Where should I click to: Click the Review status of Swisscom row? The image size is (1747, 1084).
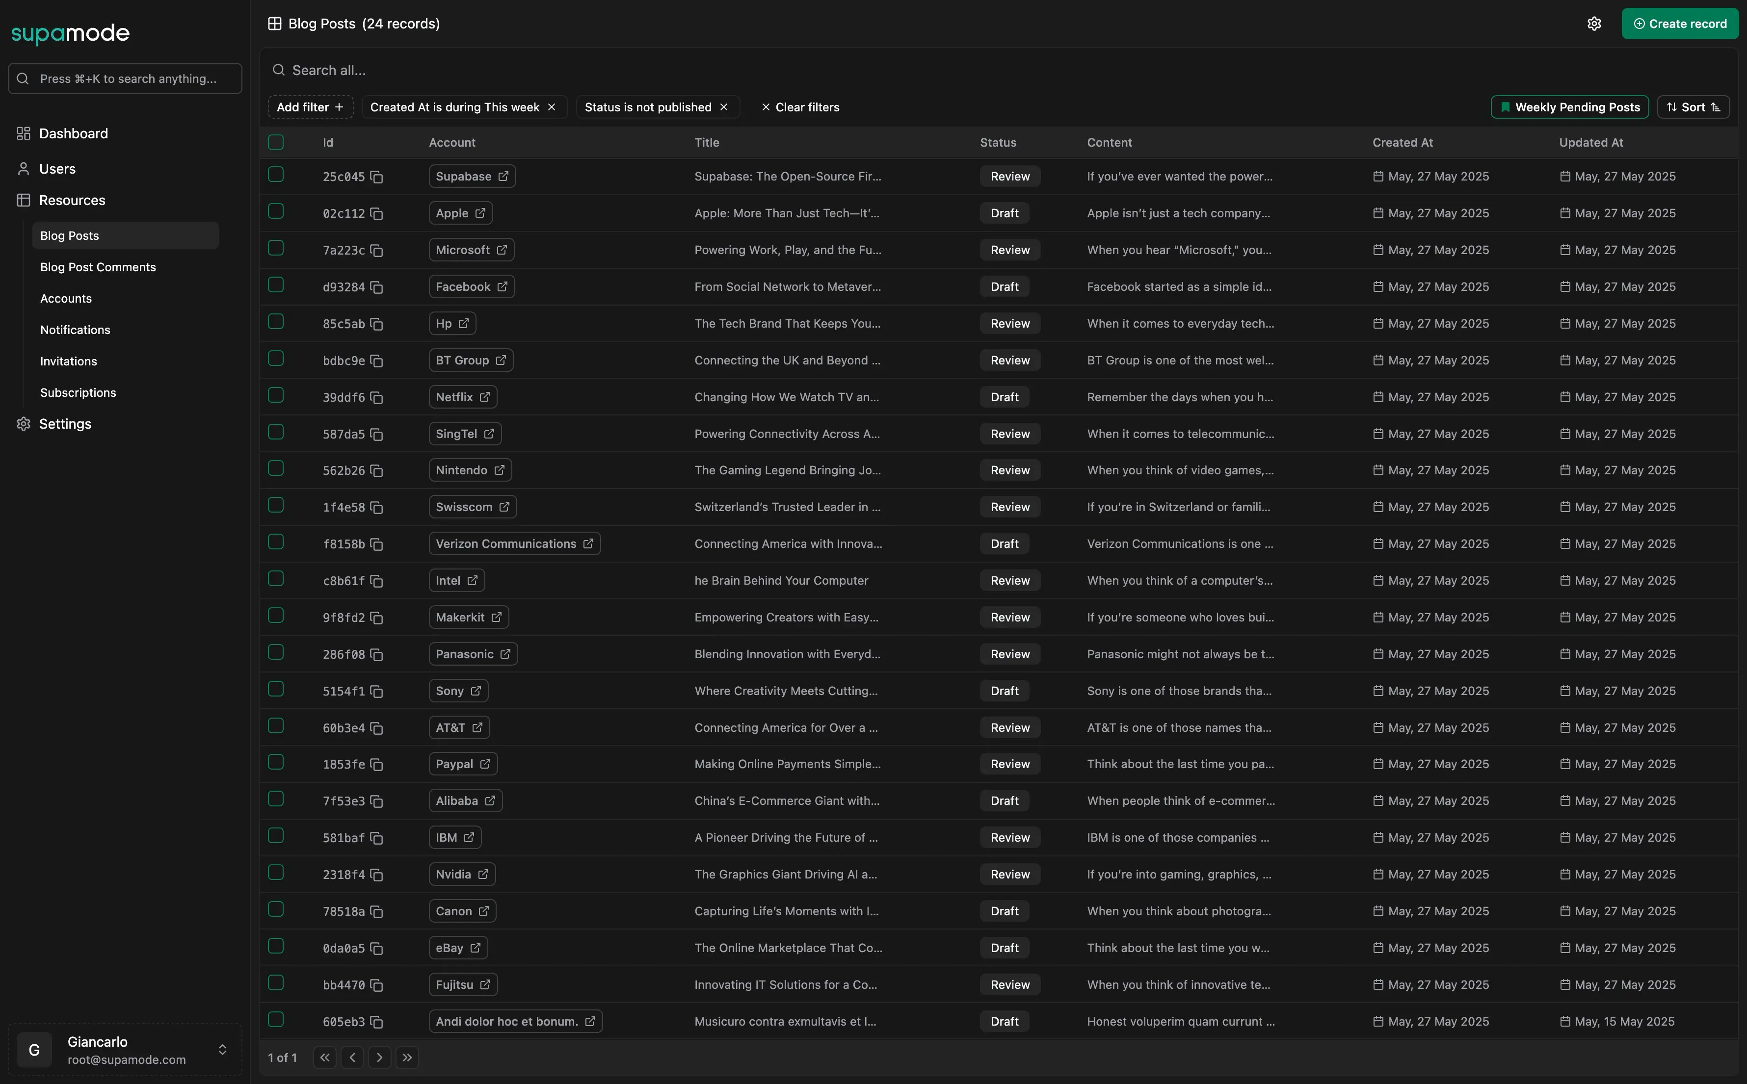click(x=1010, y=507)
